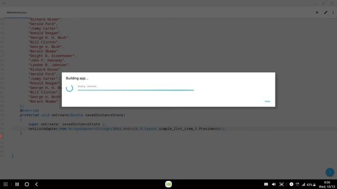
Task: Tap the home circle button in the taskbar
Action: (27, 184)
